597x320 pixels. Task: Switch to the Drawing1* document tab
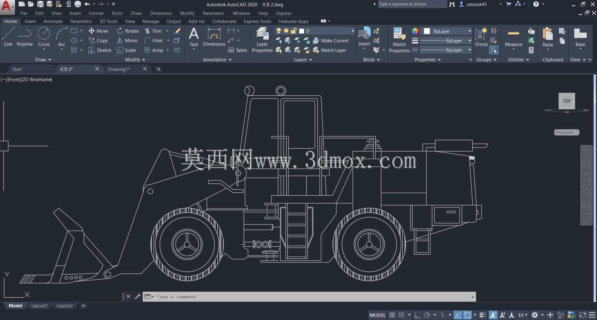(x=119, y=69)
